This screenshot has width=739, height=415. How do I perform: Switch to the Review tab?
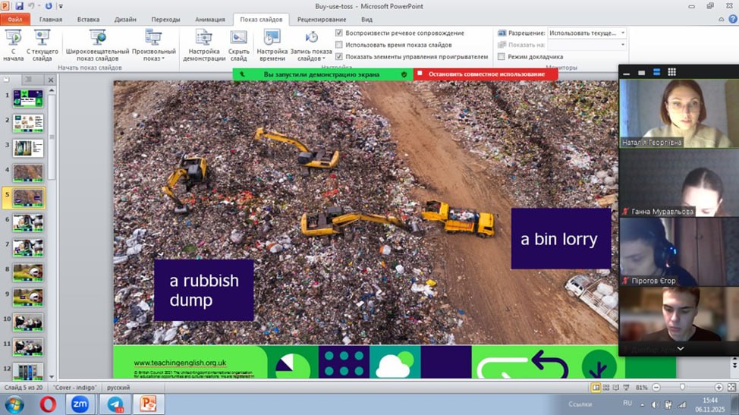pos(322,19)
